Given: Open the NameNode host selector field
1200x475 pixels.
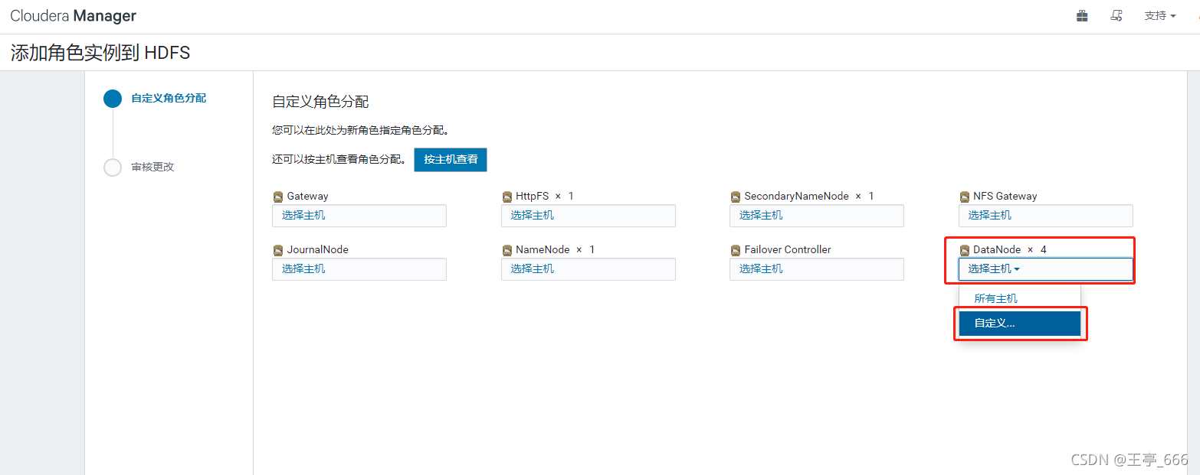Looking at the screenshot, I should (588, 269).
